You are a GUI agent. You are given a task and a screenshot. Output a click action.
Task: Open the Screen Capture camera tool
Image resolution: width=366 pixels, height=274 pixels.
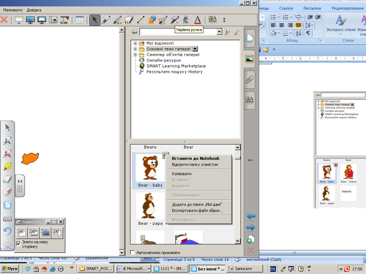tap(53, 20)
